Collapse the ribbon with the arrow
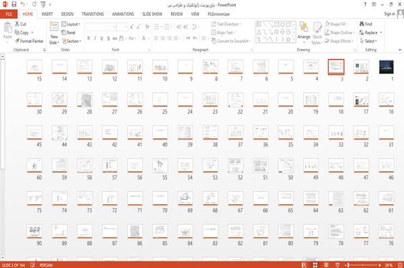404x268 pixels. pos(399,50)
